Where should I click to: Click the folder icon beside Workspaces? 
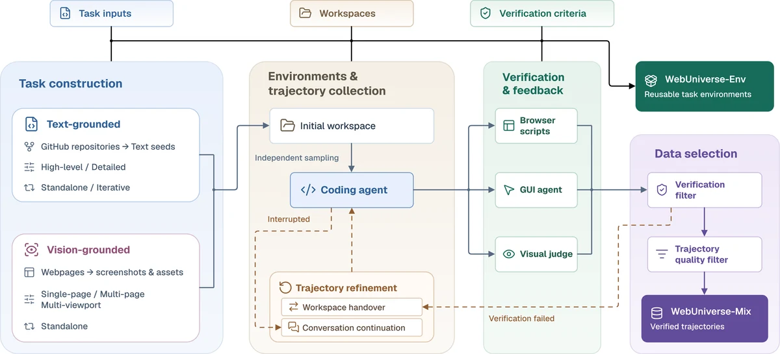(305, 13)
